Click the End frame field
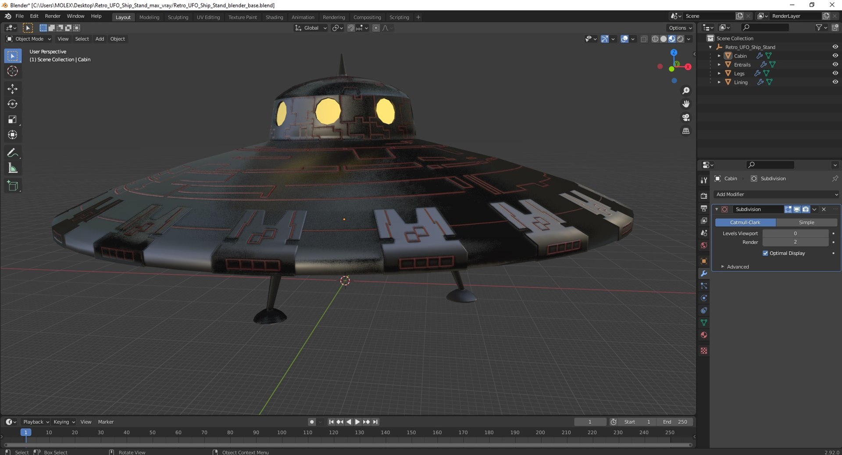Image resolution: width=842 pixels, height=455 pixels. click(x=675, y=422)
